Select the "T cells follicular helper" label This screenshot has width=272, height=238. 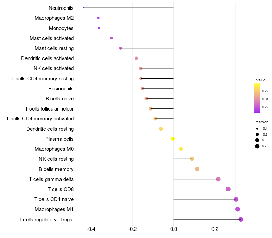(x=49, y=109)
